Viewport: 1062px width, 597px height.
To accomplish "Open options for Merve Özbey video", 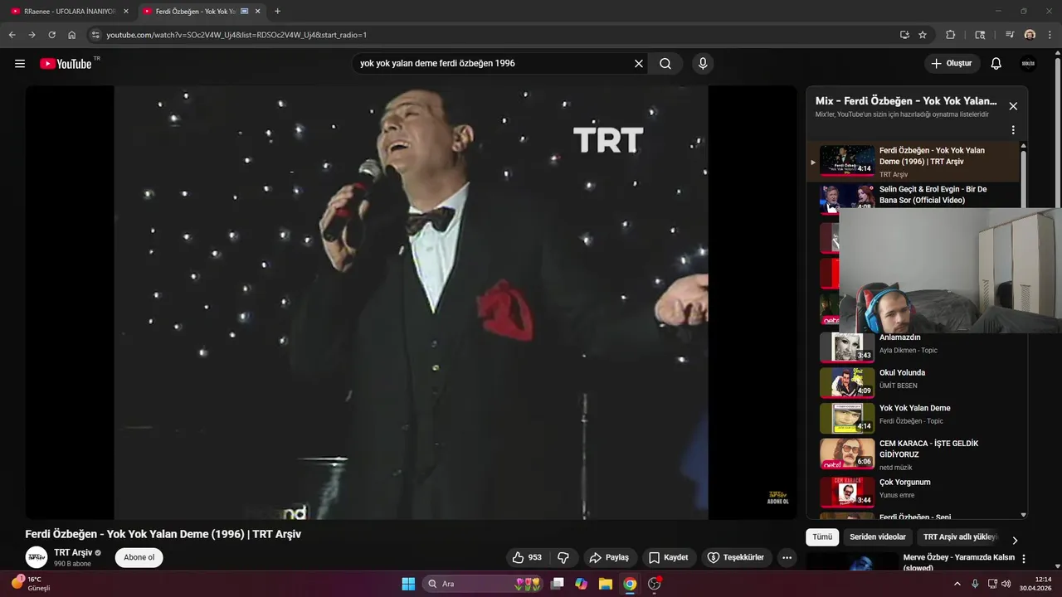I will tap(1024, 559).
